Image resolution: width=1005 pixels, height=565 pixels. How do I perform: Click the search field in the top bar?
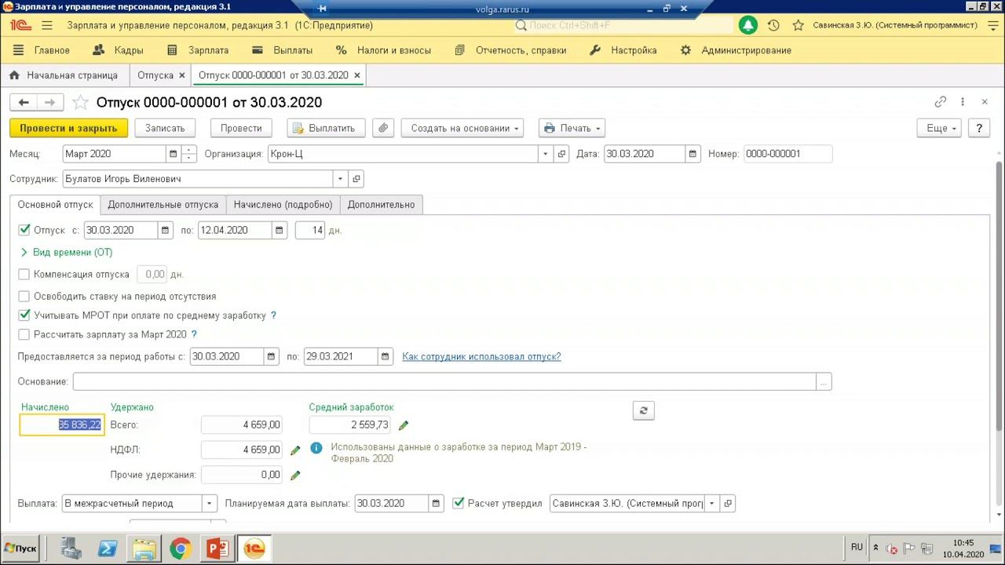623,25
